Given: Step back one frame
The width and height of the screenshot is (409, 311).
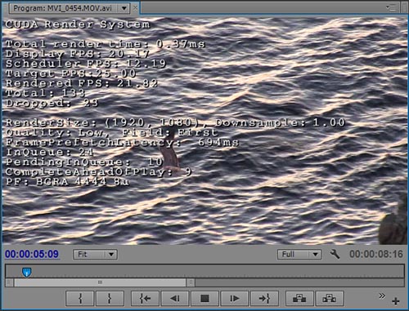Looking at the screenshot, I should (175, 299).
